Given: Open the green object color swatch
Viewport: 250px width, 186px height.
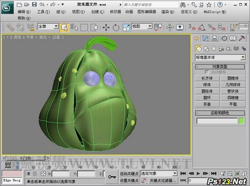Looking at the screenshot, I should coord(241,121).
